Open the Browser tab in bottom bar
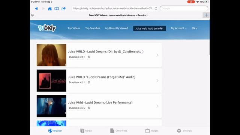This screenshot has width=240, height=135. point(55,130)
